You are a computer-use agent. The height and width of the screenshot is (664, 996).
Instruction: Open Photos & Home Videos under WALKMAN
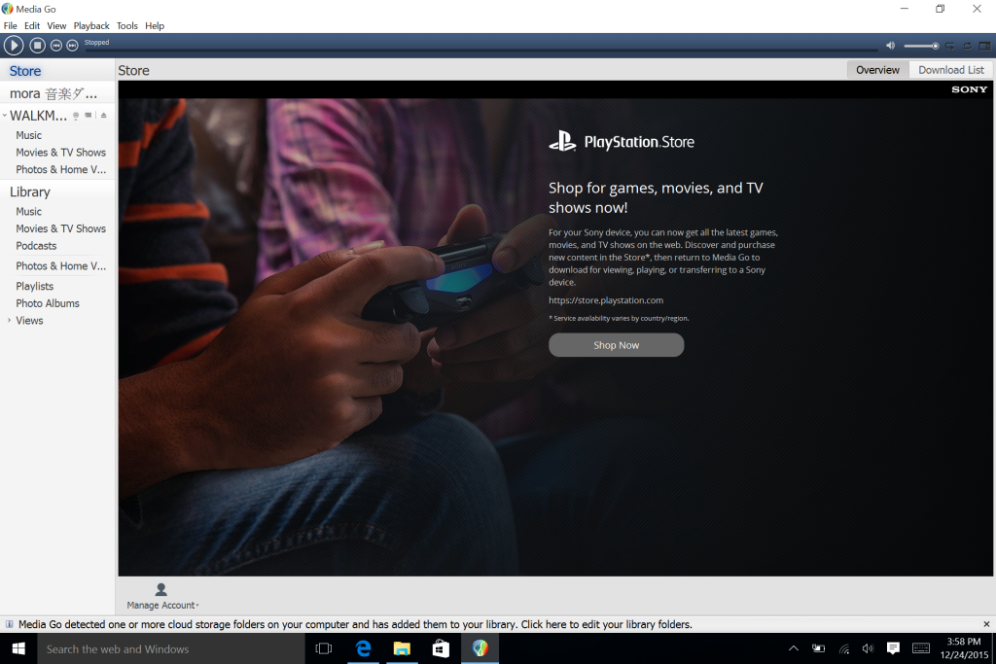click(61, 169)
